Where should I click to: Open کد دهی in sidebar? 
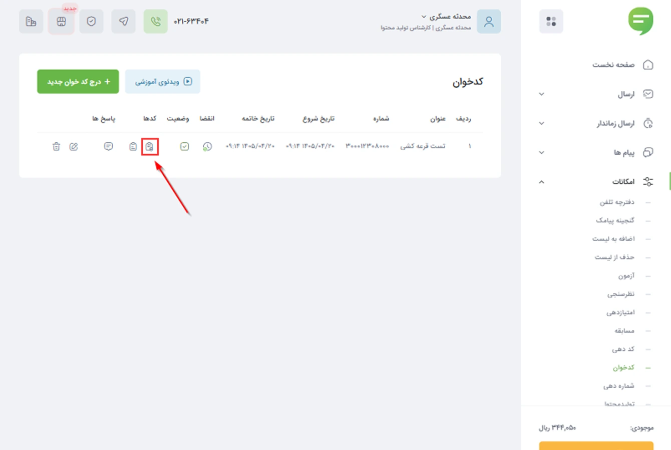(623, 349)
